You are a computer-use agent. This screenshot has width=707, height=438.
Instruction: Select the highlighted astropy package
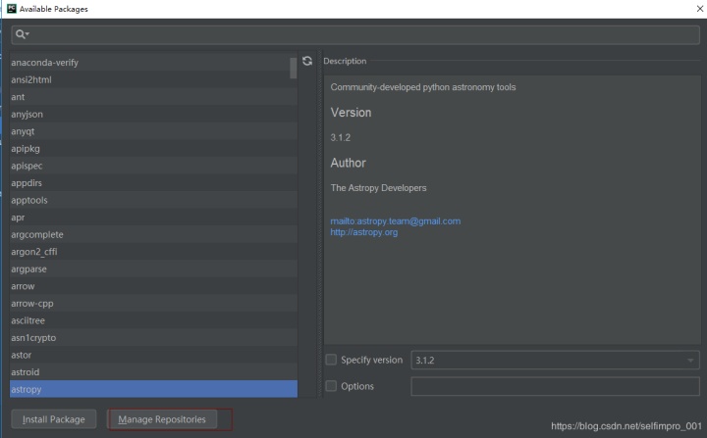tap(153, 389)
